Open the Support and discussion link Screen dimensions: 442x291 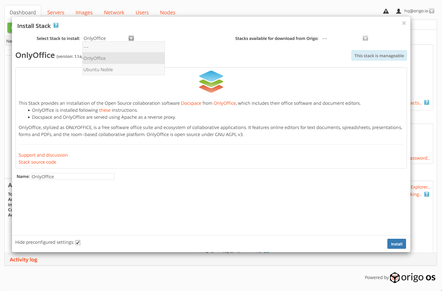click(43, 155)
